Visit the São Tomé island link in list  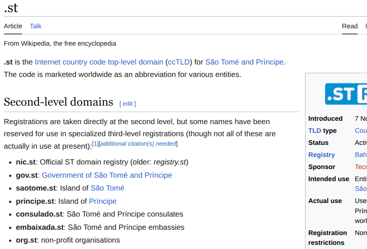(107, 188)
